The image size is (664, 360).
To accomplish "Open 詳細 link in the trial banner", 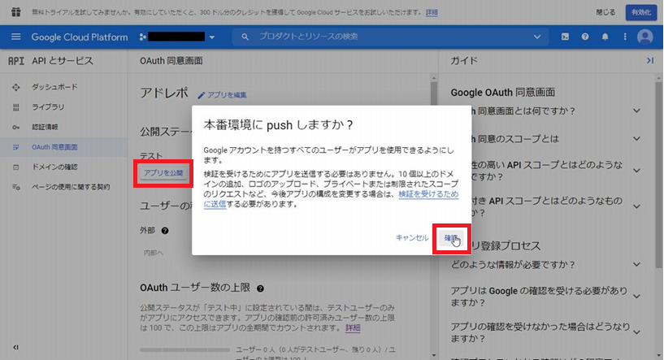I will (x=432, y=12).
